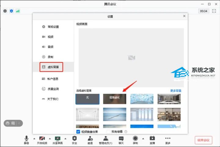Viewport: 220px width, 147px height.
Task: Choose the blue sky horizon background
Action: coord(115,114)
